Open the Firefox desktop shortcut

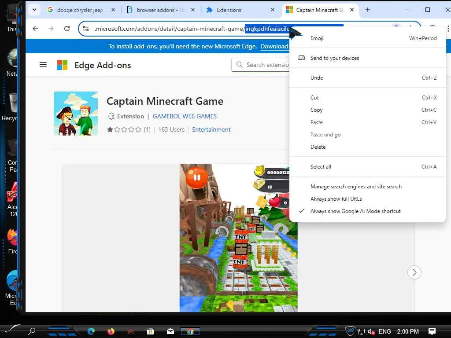13,241
